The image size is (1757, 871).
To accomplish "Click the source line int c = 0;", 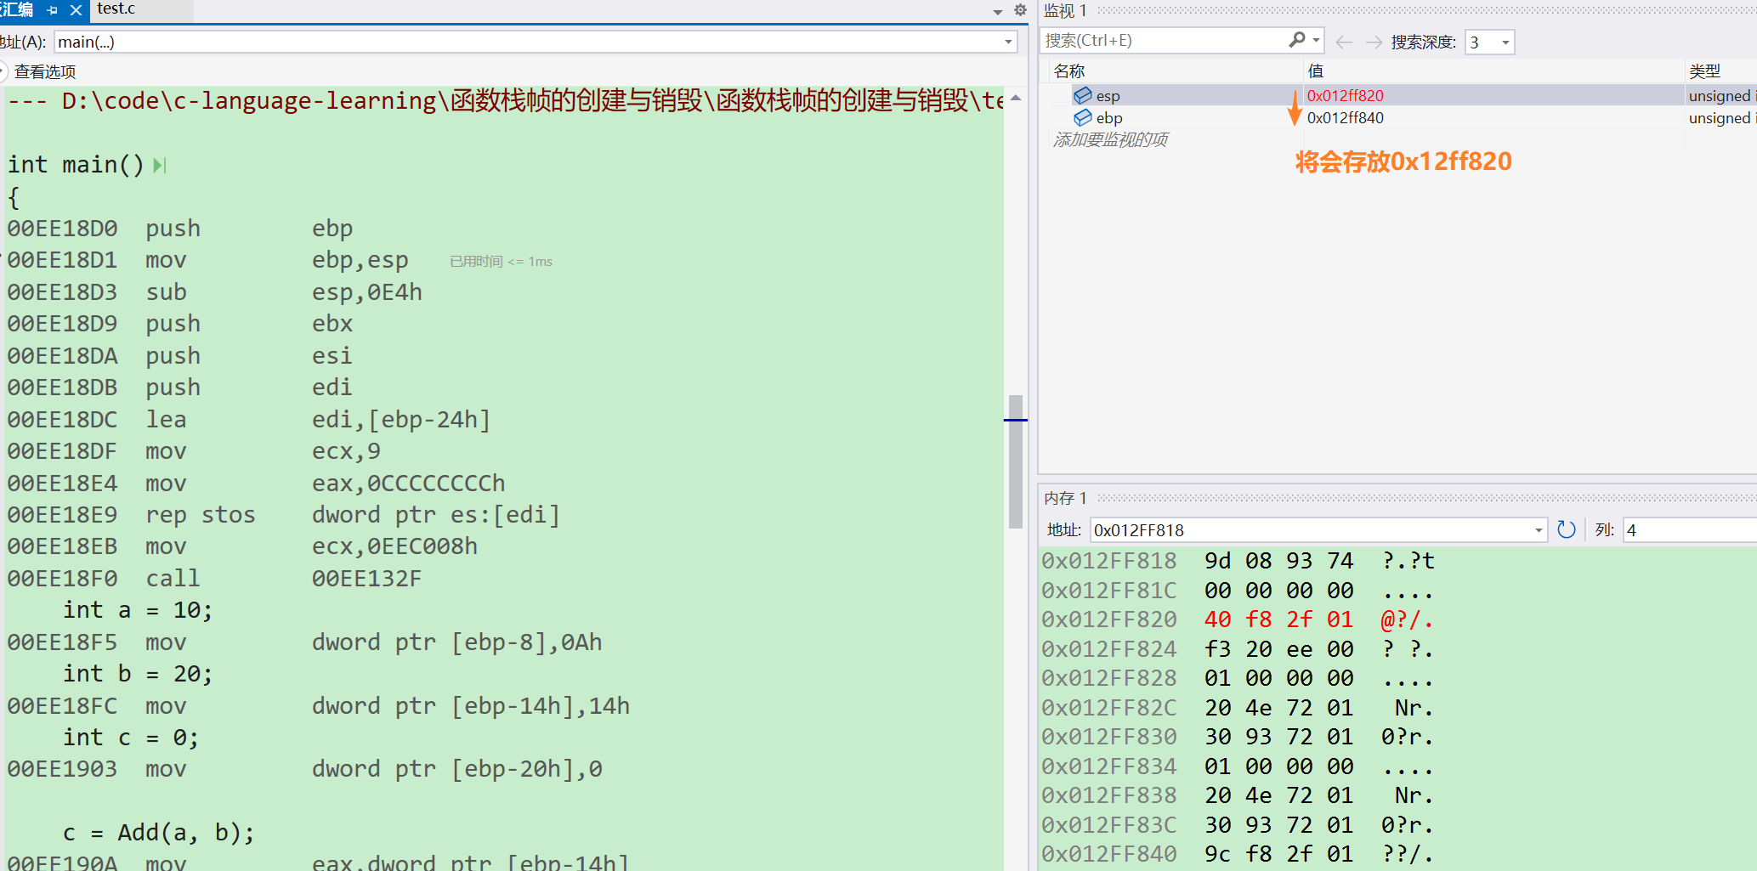I will [x=131, y=738].
